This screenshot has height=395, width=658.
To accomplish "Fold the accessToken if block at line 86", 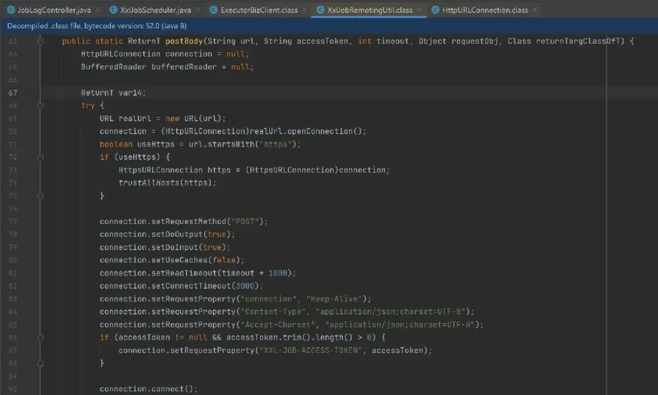I will [40, 337].
